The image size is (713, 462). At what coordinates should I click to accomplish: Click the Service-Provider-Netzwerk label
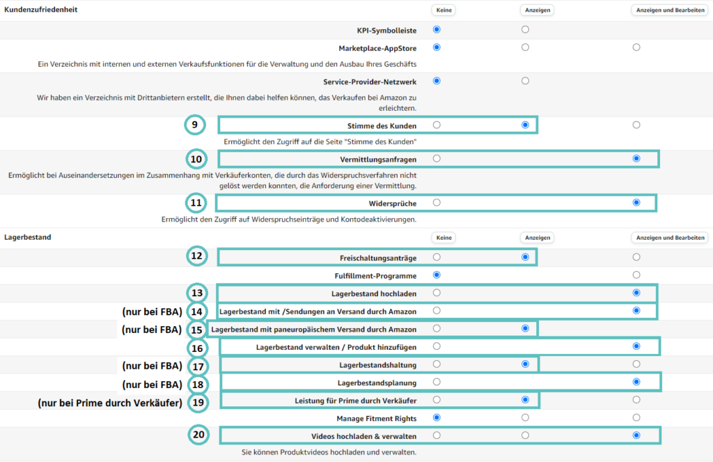[x=370, y=82]
